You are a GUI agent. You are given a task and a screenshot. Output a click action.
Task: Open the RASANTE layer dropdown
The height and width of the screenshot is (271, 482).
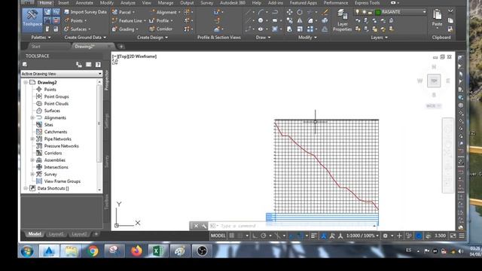[x=424, y=12]
